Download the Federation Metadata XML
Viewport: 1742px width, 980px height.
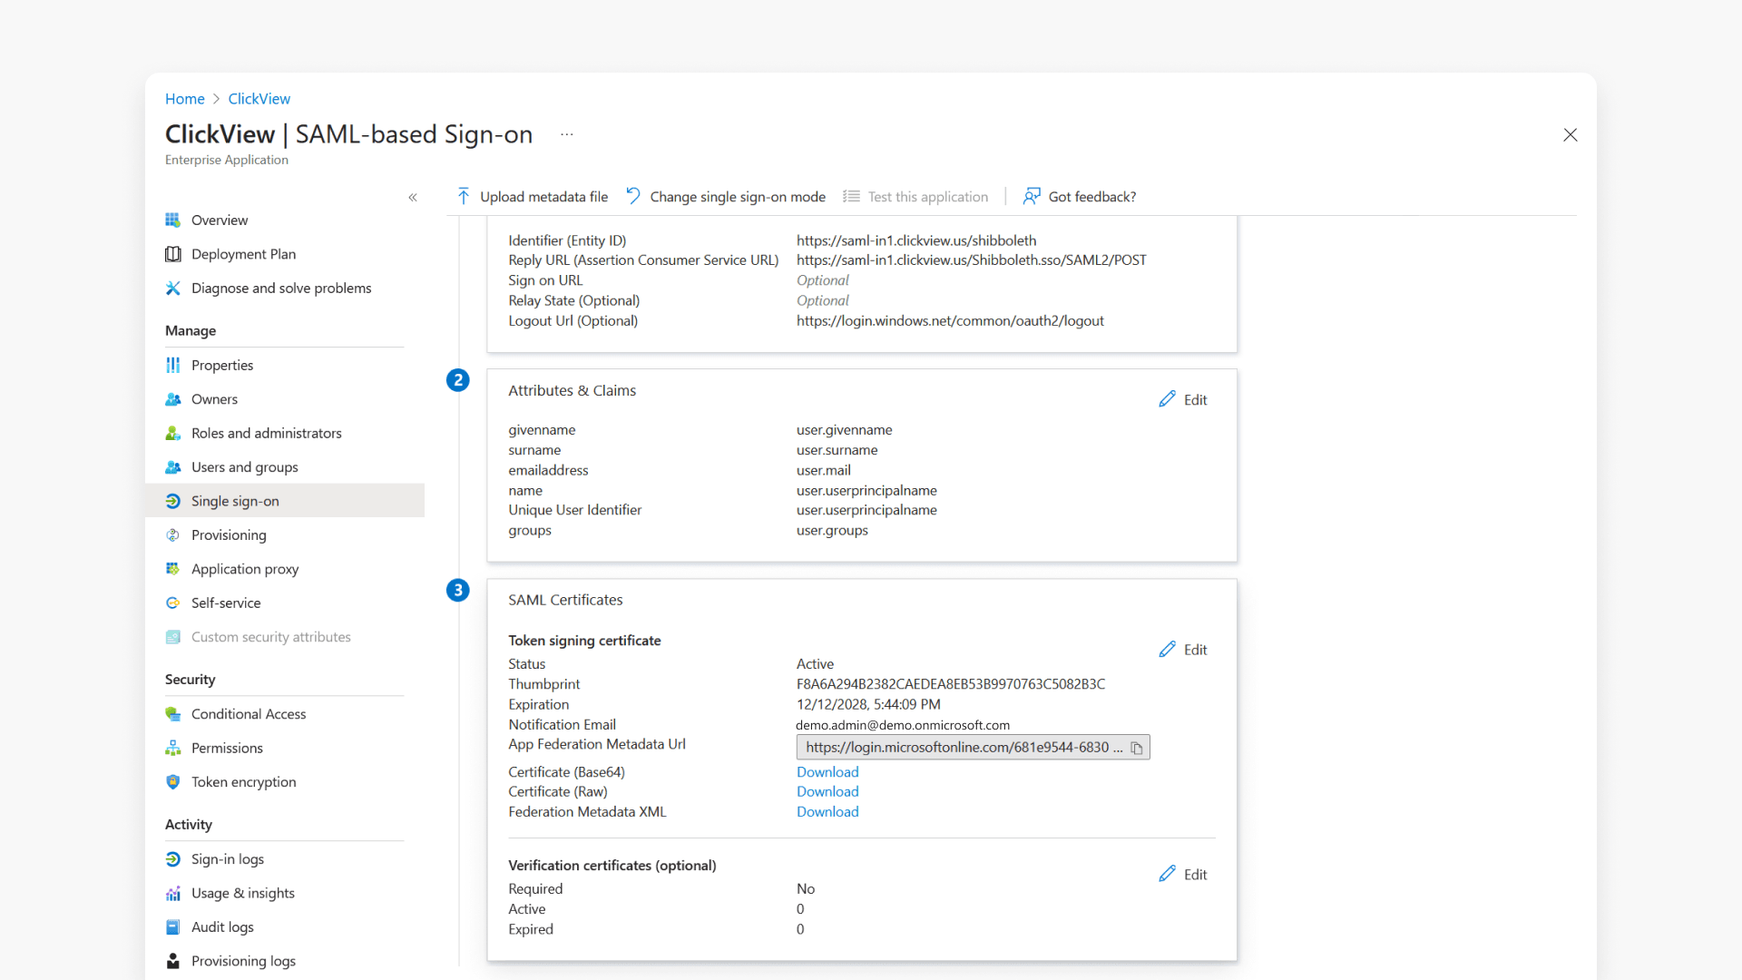pos(827,812)
